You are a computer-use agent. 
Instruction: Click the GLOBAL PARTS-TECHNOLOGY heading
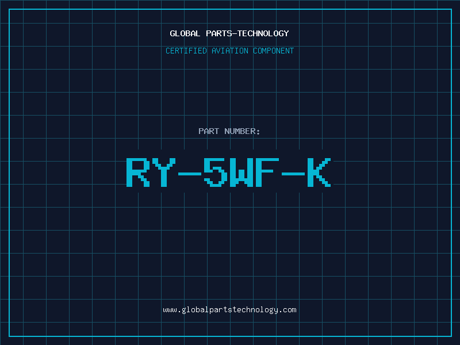pyautogui.click(x=229, y=33)
